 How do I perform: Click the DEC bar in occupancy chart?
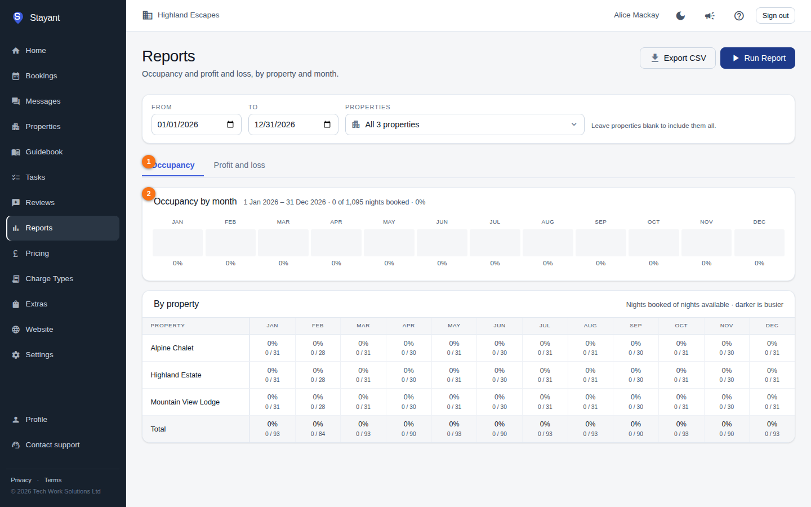[x=759, y=243]
